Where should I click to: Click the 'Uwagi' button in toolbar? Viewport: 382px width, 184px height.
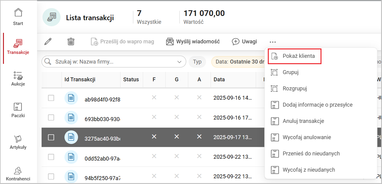pyautogui.click(x=244, y=42)
